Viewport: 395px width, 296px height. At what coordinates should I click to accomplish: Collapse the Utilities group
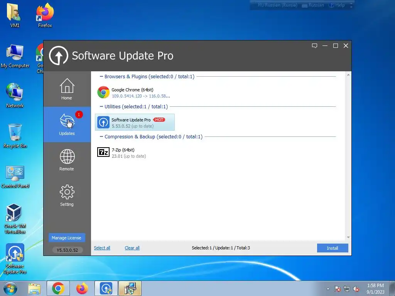point(101,106)
